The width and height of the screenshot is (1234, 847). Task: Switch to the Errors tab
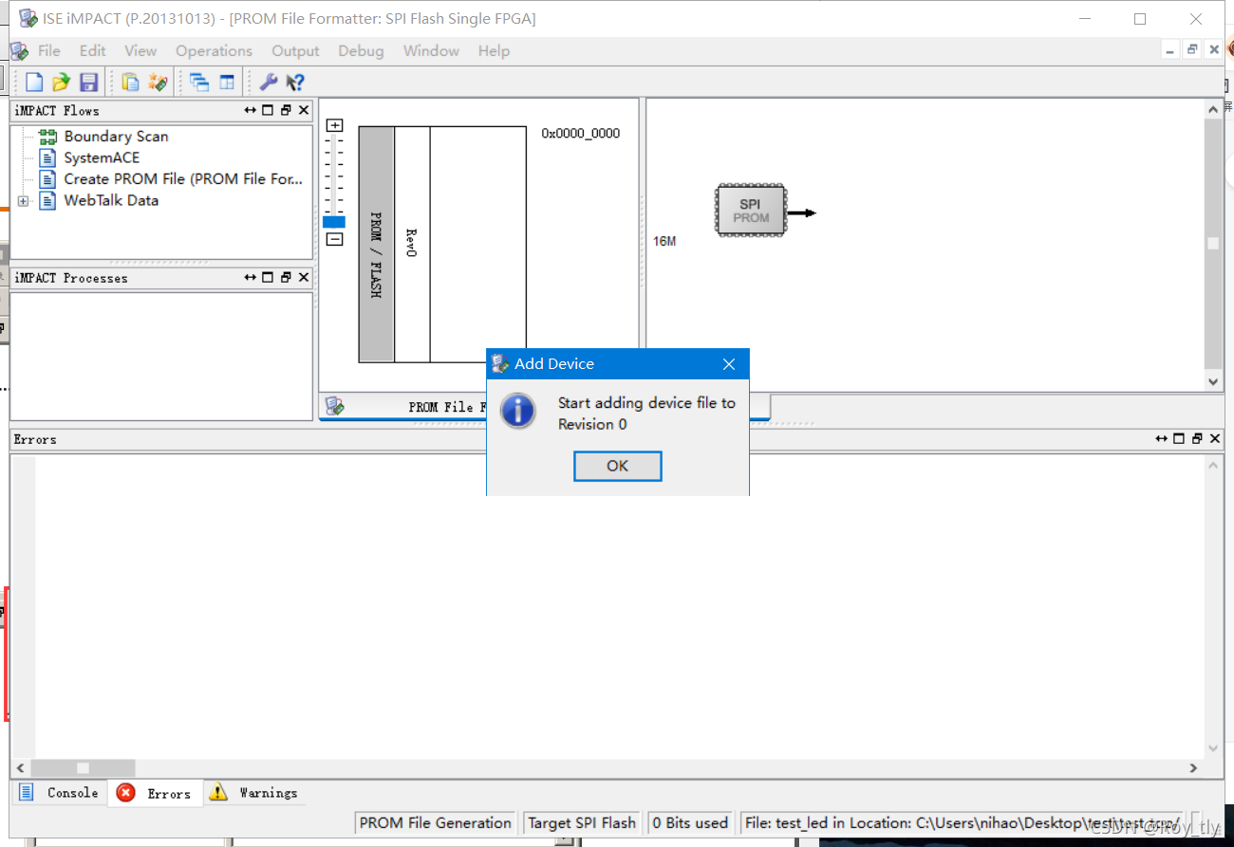coord(156,793)
